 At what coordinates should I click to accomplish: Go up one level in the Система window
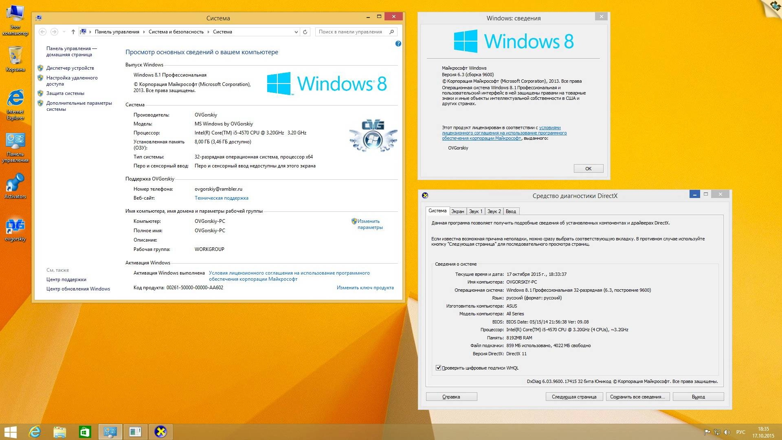click(x=73, y=32)
